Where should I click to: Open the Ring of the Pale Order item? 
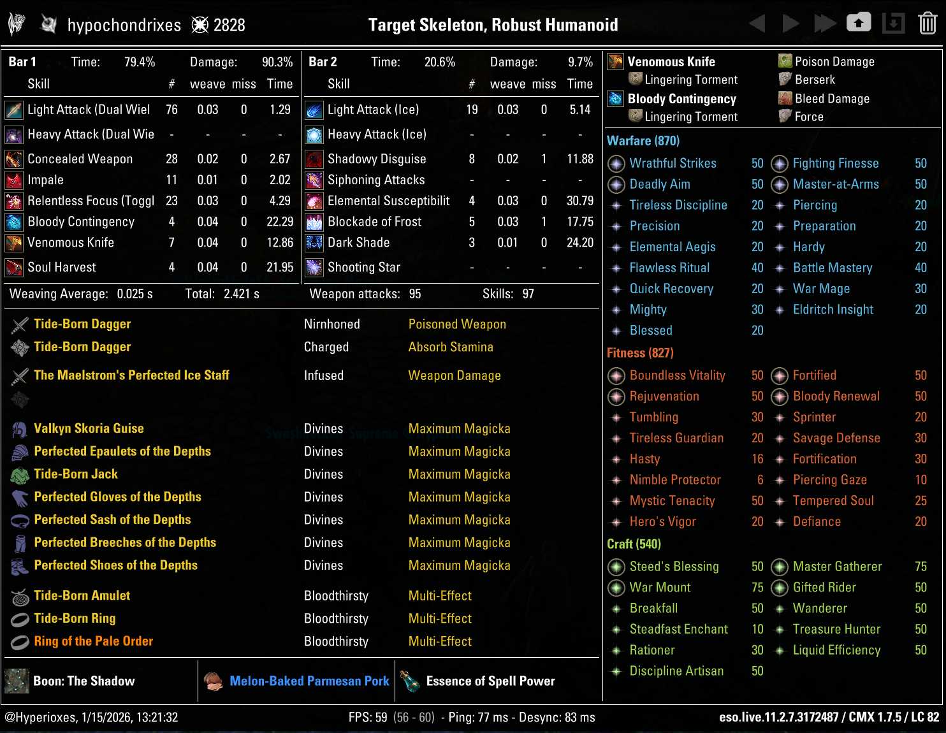(93, 641)
